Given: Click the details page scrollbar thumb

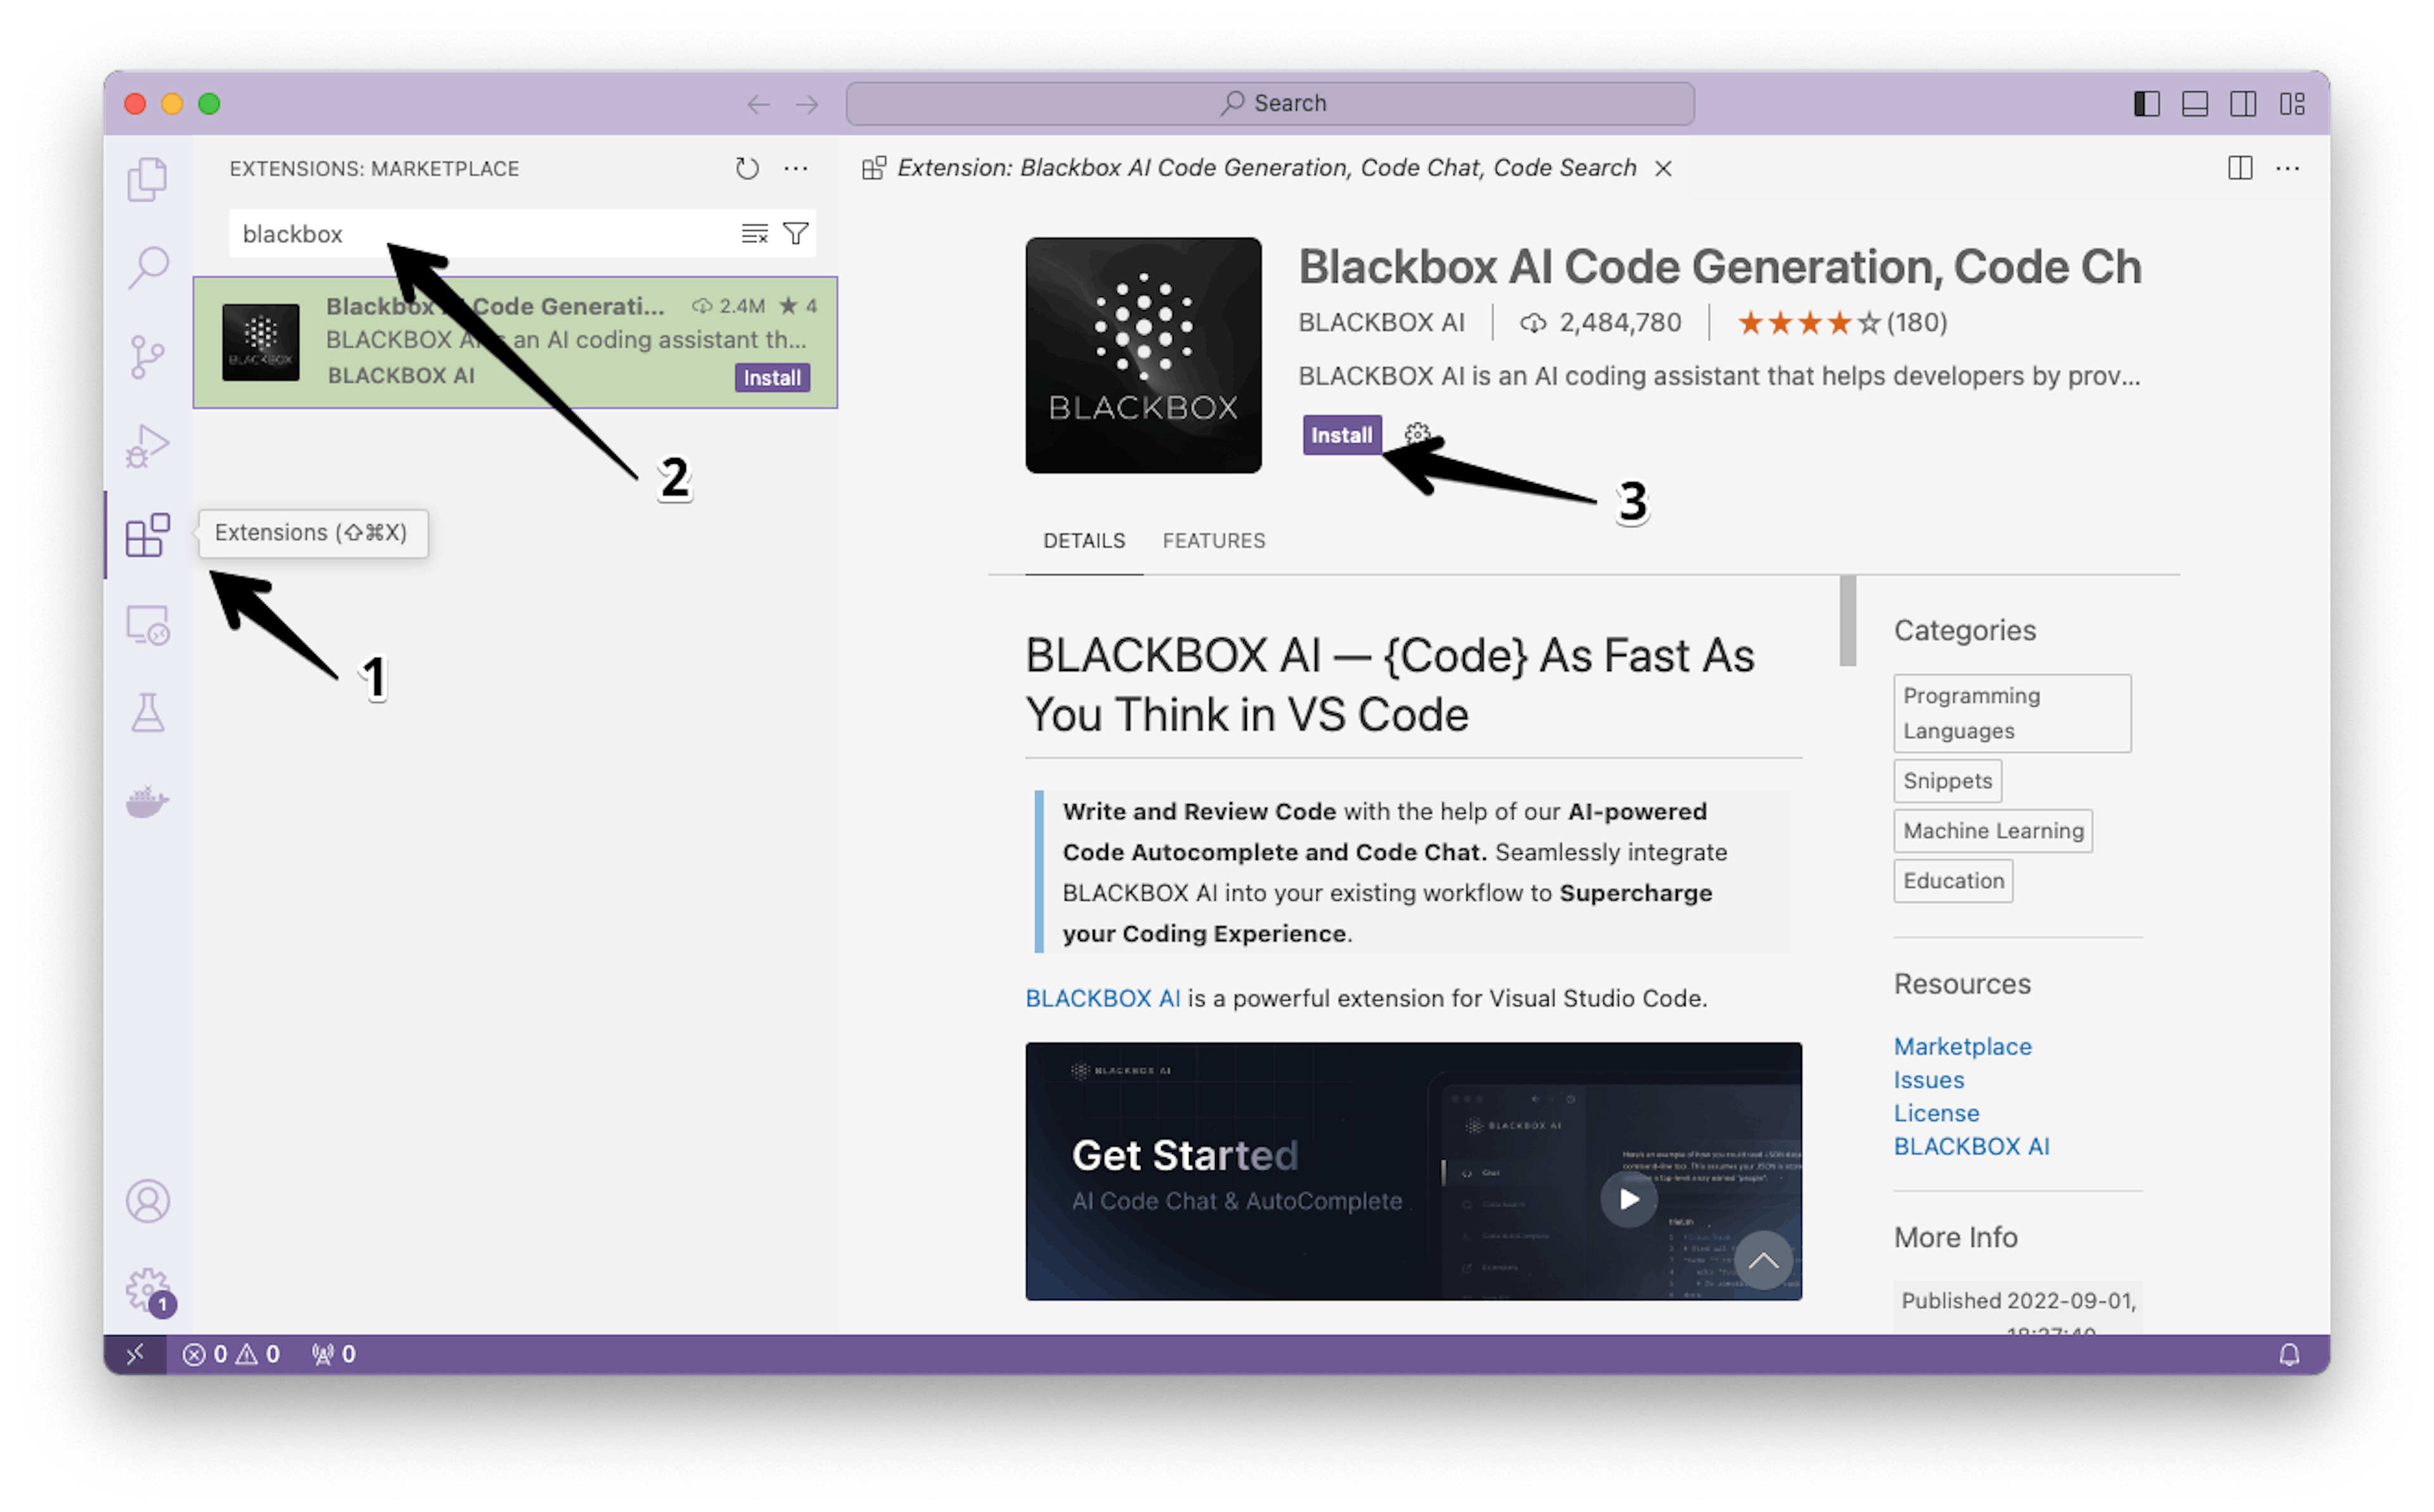Looking at the screenshot, I should point(1847,620).
